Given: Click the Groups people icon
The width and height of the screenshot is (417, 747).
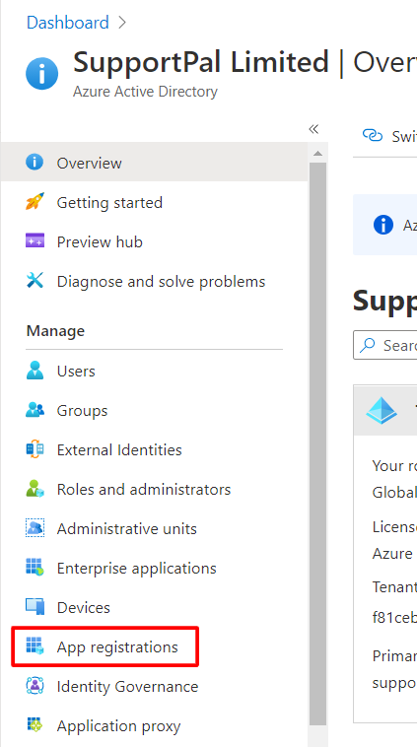Looking at the screenshot, I should 35,410.
